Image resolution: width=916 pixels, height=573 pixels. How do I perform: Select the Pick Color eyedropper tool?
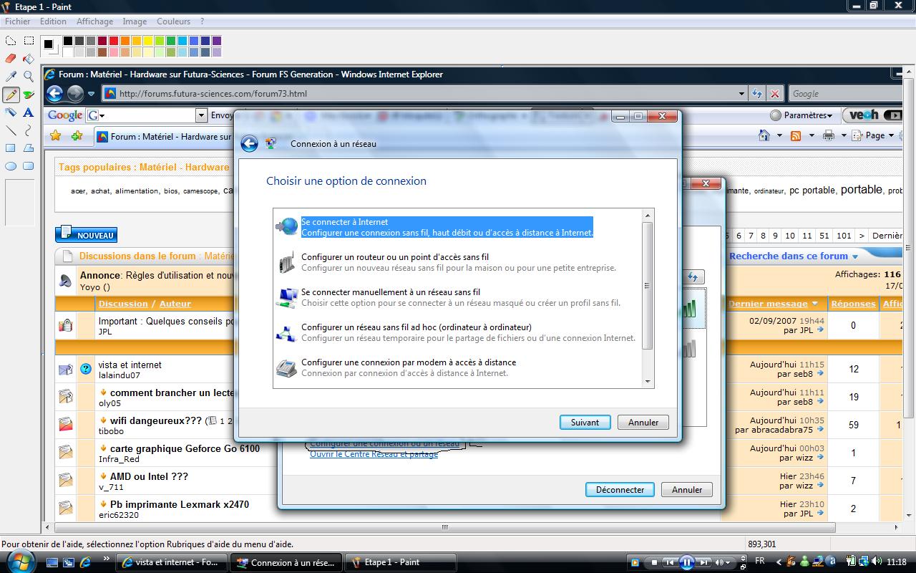[x=11, y=77]
